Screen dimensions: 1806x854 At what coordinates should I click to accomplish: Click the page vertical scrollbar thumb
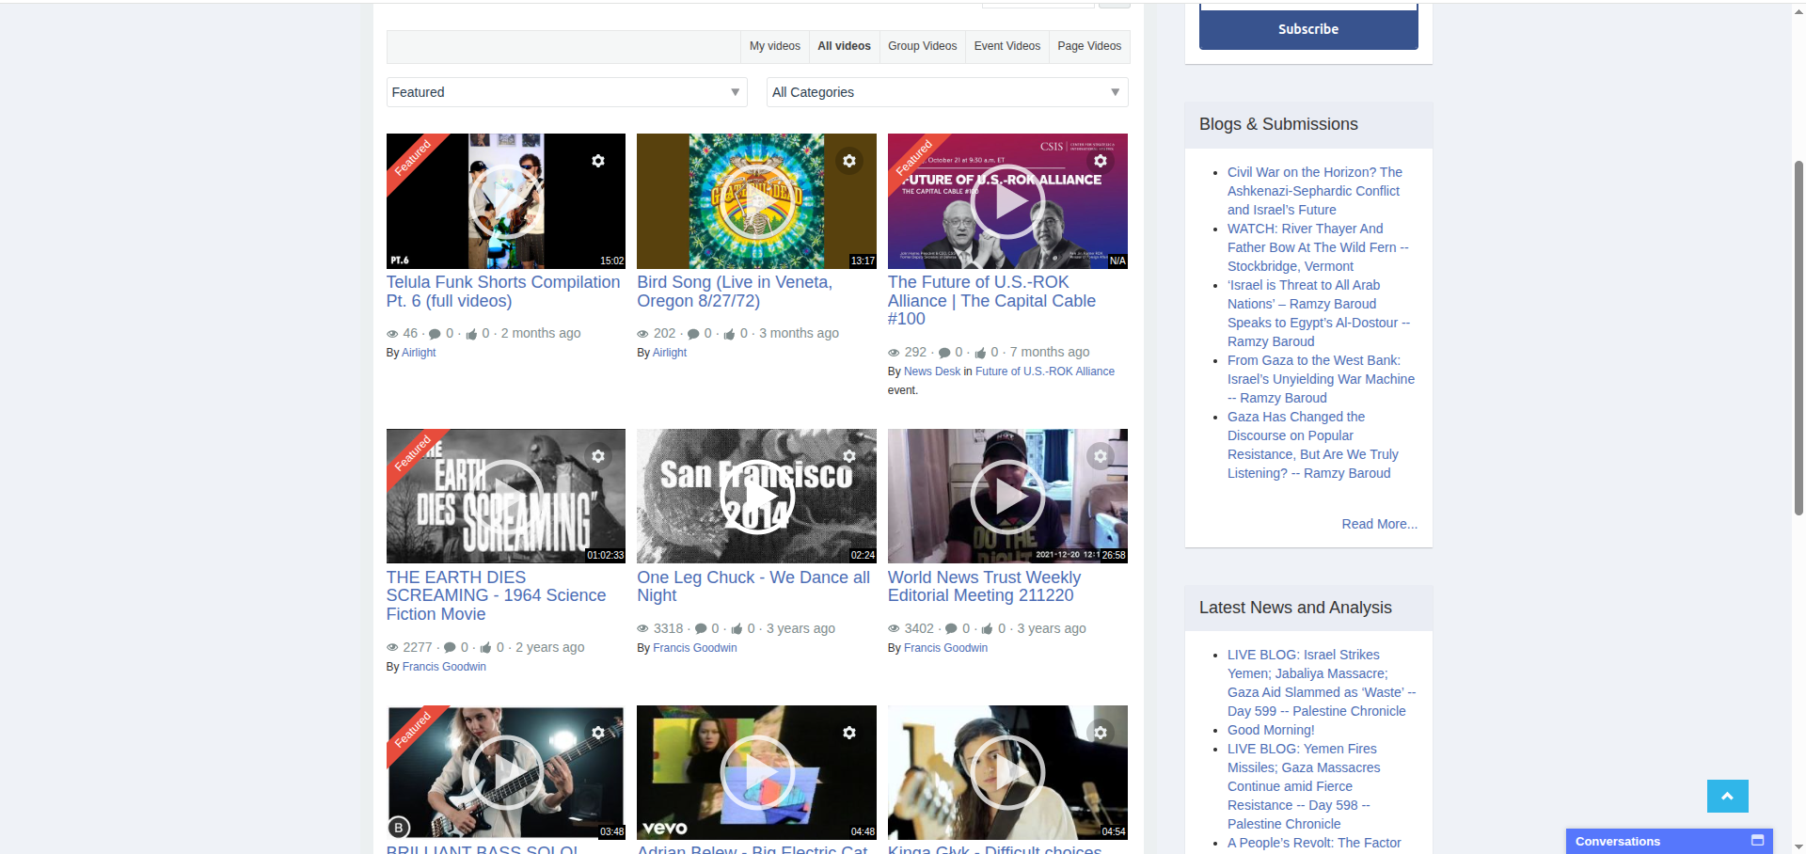[x=1798, y=339]
